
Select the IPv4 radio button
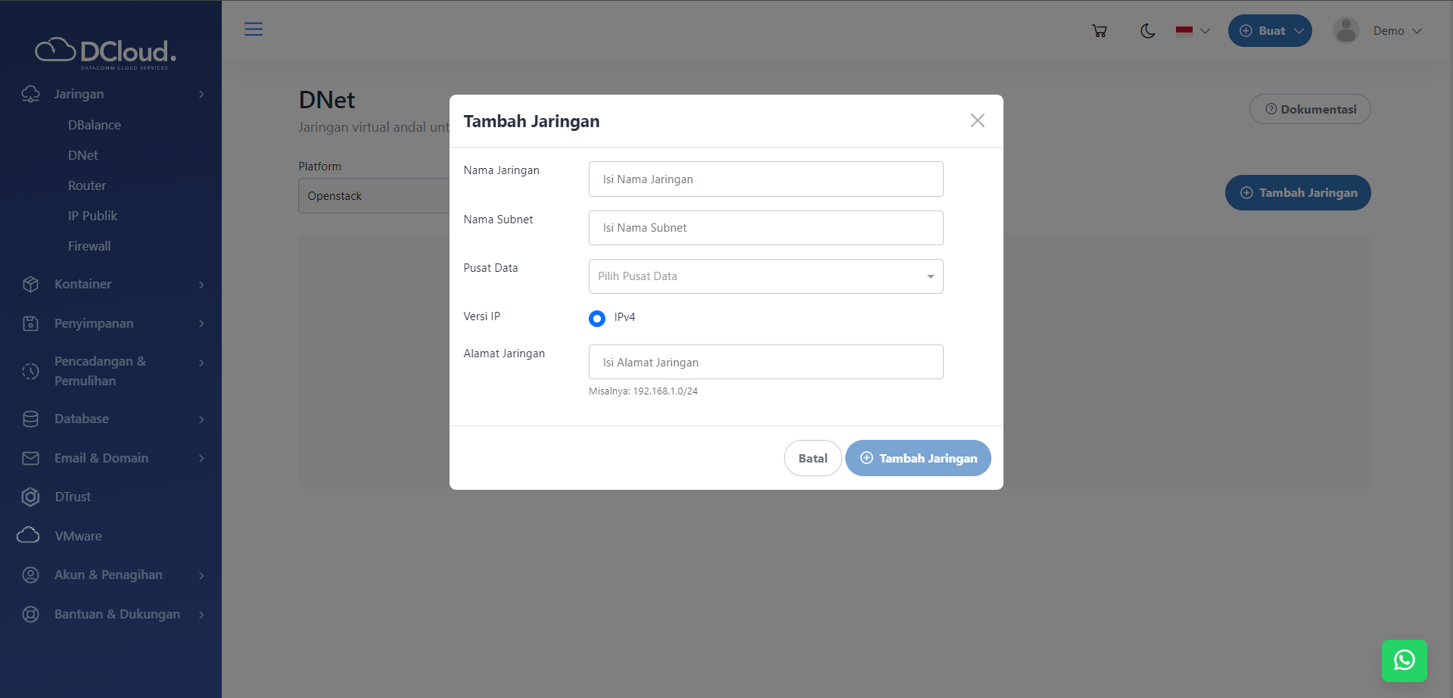(x=597, y=318)
